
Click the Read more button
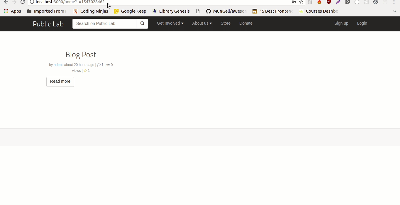click(60, 82)
